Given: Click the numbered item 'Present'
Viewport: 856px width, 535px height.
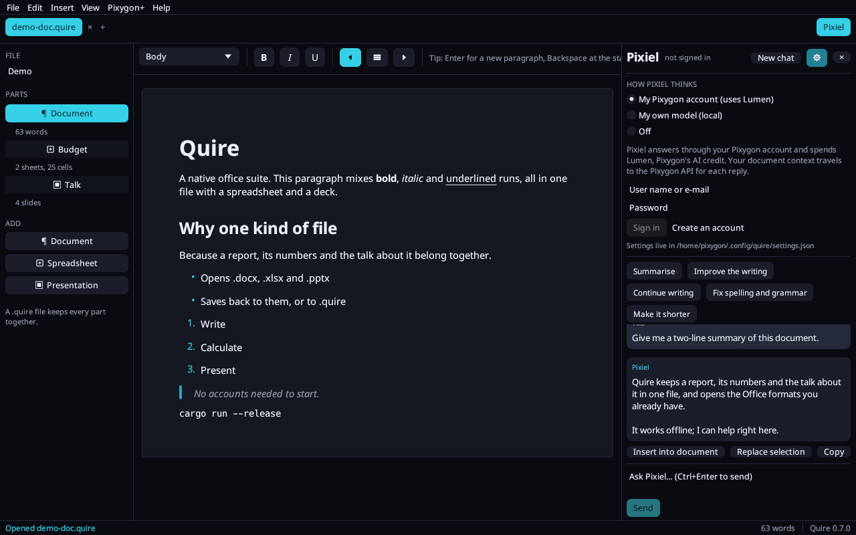Looking at the screenshot, I should point(218,370).
